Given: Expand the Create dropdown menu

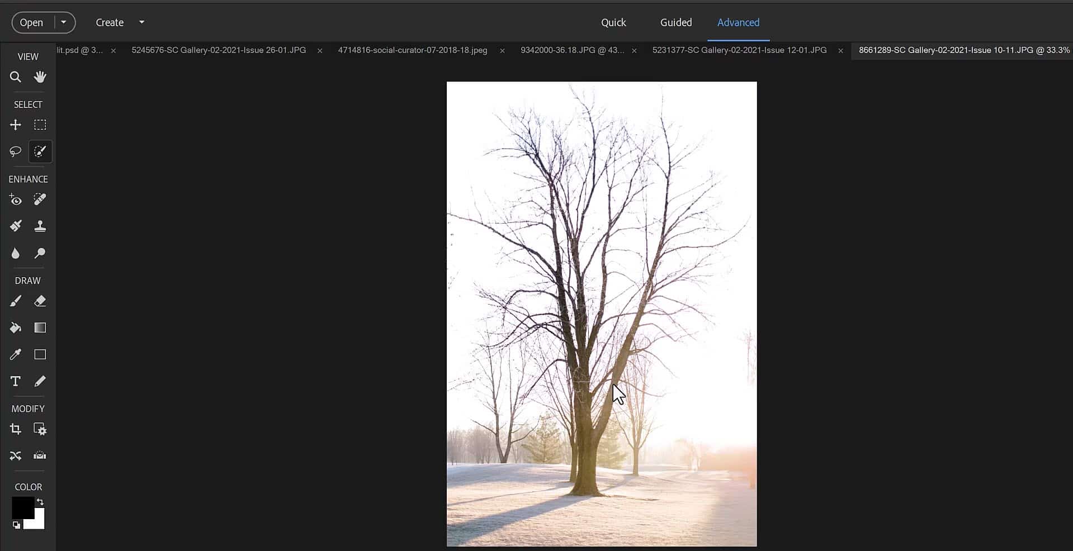Looking at the screenshot, I should (141, 22).
